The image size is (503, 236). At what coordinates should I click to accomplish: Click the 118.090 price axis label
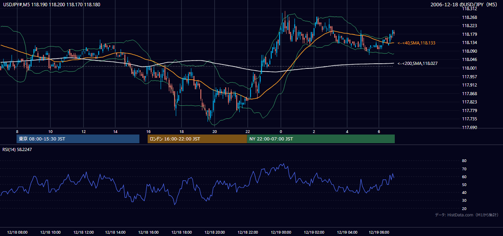pyautogui.click(x=469, y=51)
